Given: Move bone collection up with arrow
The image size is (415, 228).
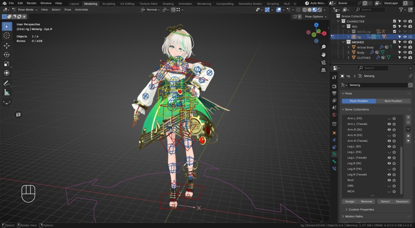Looking at the screenshot, I should click(x=408, y=136).
